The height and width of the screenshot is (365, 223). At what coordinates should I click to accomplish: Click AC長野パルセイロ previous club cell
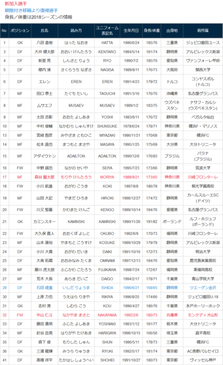202,351
